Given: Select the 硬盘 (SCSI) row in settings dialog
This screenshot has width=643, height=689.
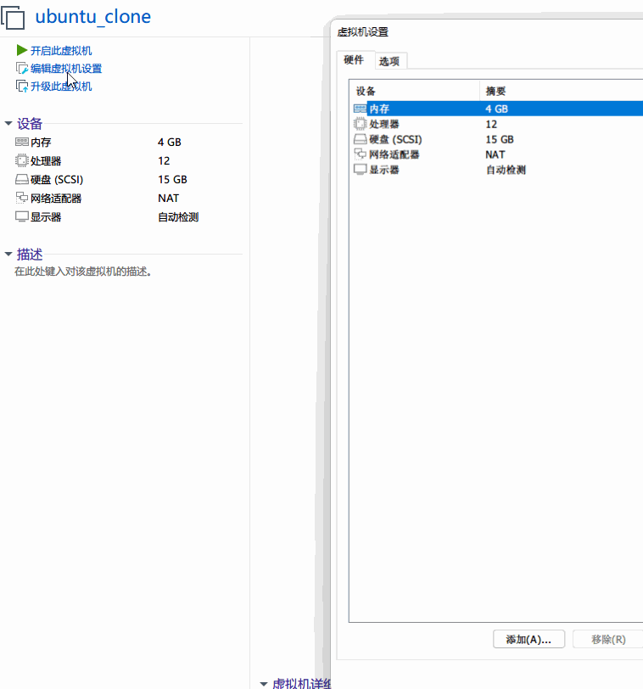Looking at the screenshot, I should click(498, 139).
